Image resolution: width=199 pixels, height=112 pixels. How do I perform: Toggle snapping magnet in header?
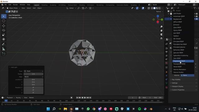[x=83, y=8]
